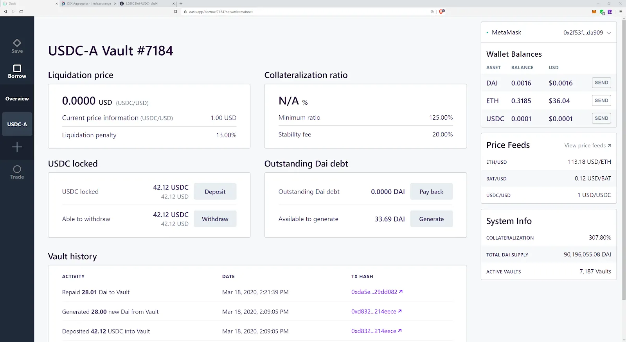Screen dimensions: 626x342
Task: Send DAI from wallet
Action: (x=601, y=82)
